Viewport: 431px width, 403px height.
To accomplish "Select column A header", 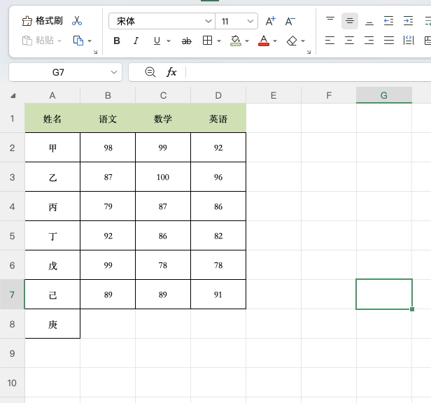I will 52,95.
